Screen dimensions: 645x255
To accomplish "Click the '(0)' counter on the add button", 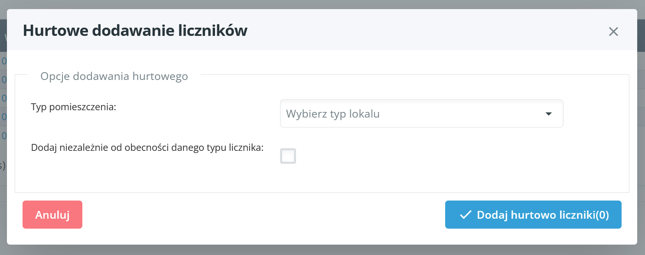I will coord(602,215).
